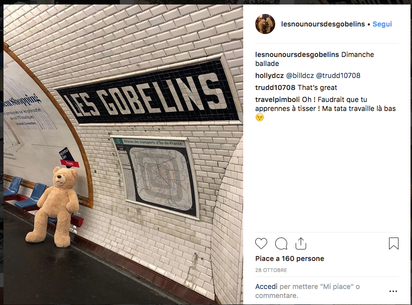Save the post with the bookmark icon
Viewport: 412px width, 305px height.
point(394,243)
